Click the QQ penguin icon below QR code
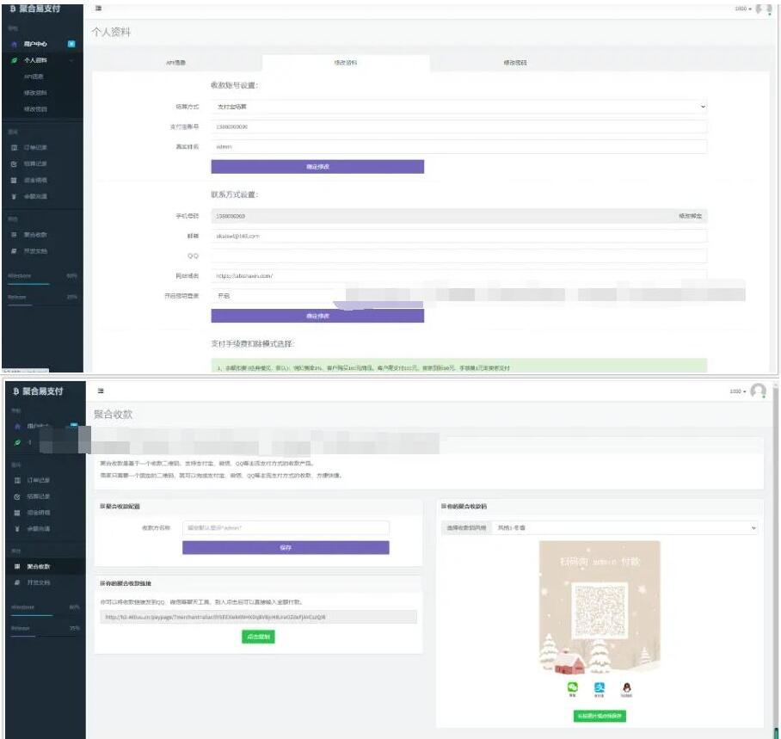The width and height of the screenshot is (781, 739). [626, 687]
